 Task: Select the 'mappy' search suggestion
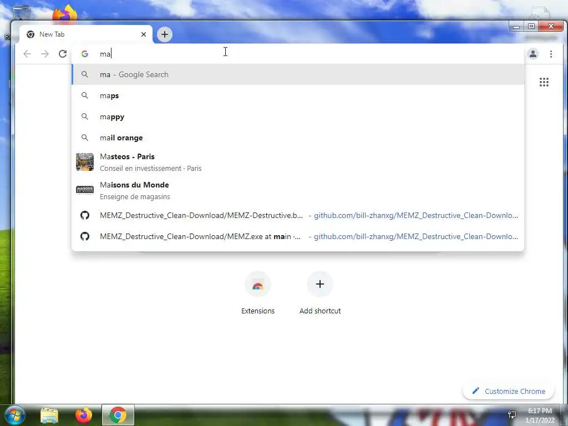298,116
